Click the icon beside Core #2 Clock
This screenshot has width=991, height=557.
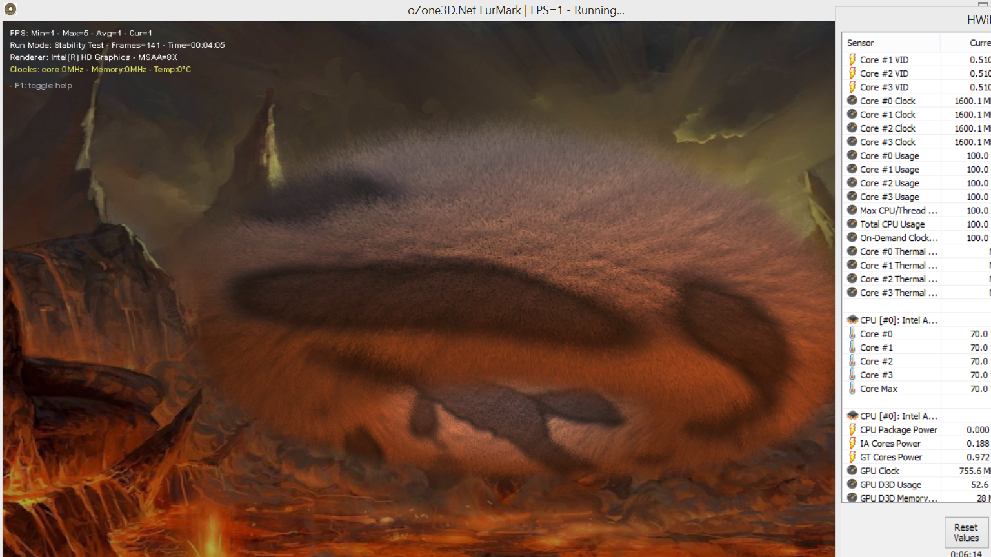[x=852, y=128]
